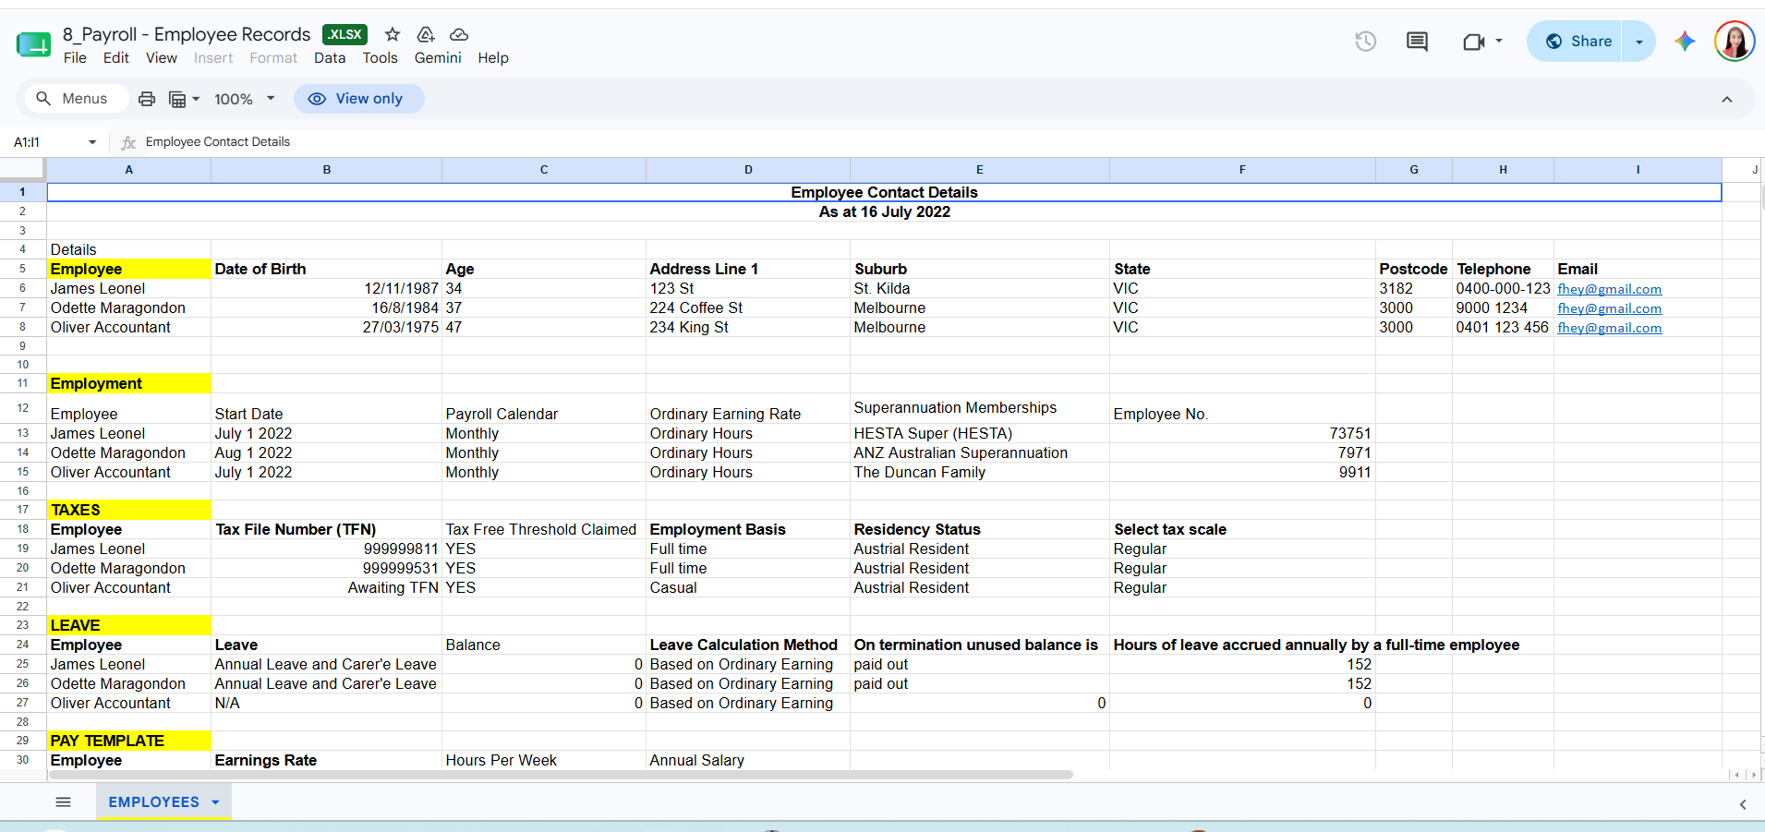Open the Google account avatar
The height and width of the screenshot is (832, 1765).
tap(1735, 41)
